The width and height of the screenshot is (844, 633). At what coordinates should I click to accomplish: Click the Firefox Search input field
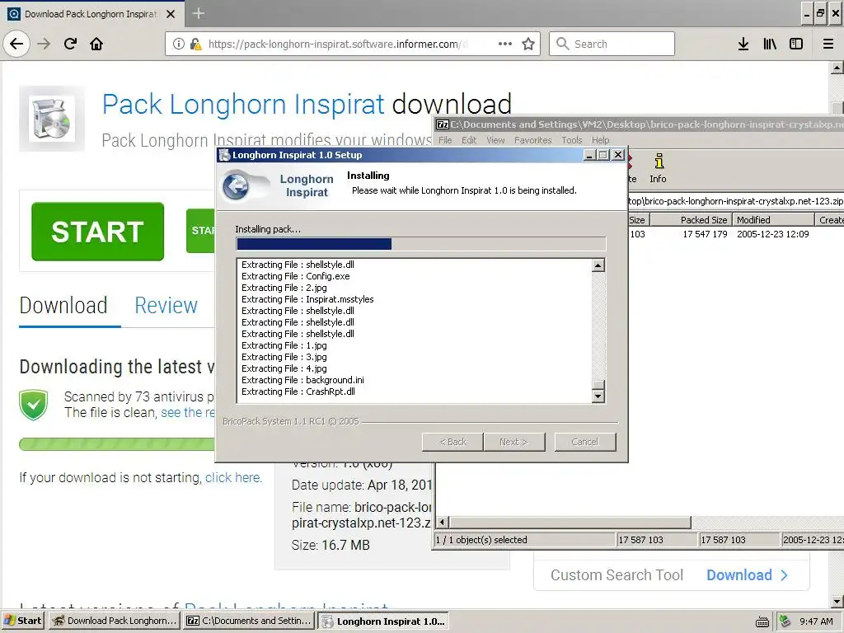612,44
